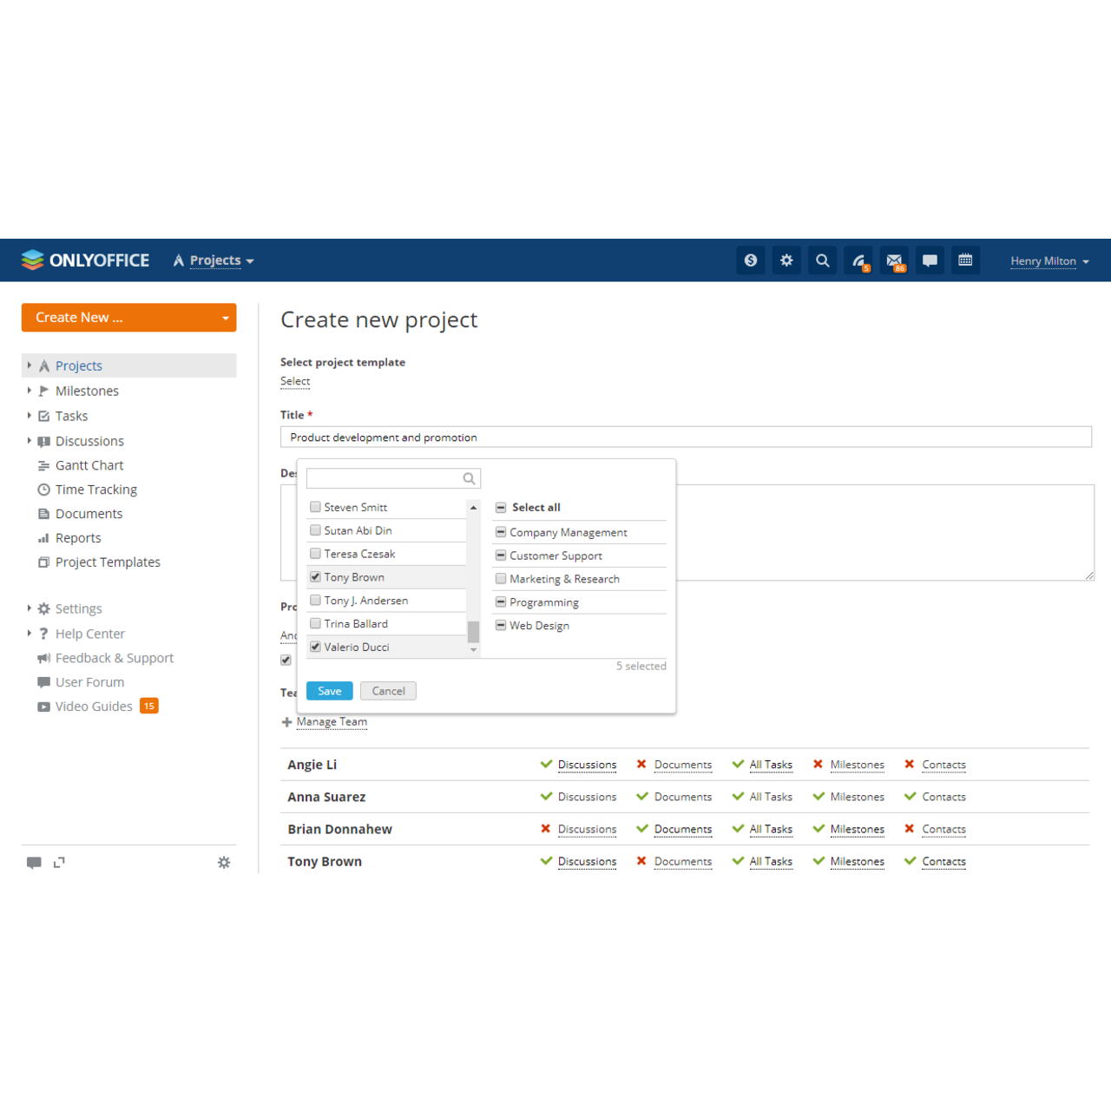Open the Reports section
The width and height of the screenshot is (1111, 1111).
click(x=78, y=538)
